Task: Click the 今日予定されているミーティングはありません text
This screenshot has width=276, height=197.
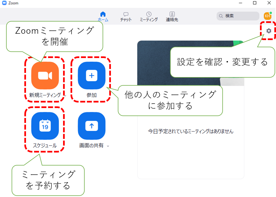Action: pyautogui.click(x=191, y=132)
